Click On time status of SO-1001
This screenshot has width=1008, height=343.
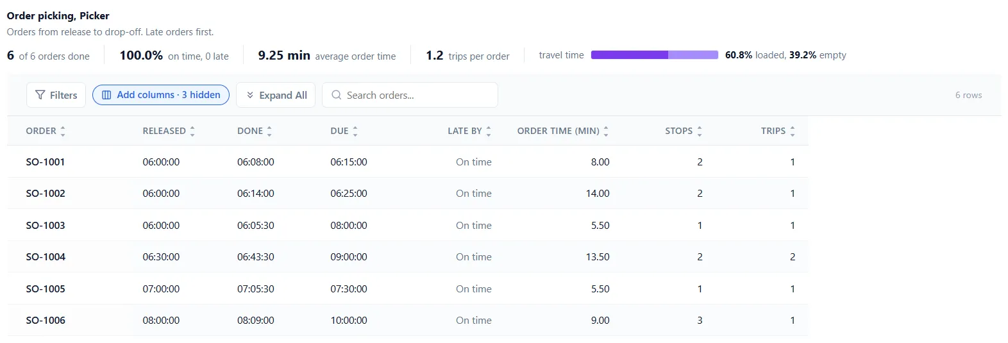tap(474, 162)
